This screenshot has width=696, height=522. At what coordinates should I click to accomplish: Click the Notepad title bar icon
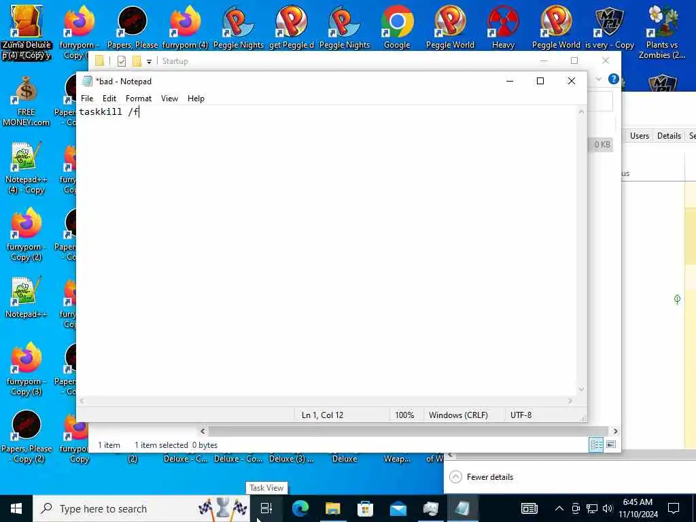click(88, 81)
